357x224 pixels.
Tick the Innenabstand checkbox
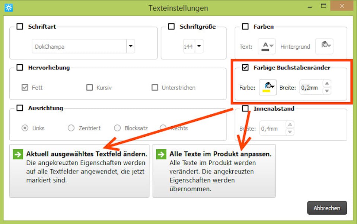point(245,108)
